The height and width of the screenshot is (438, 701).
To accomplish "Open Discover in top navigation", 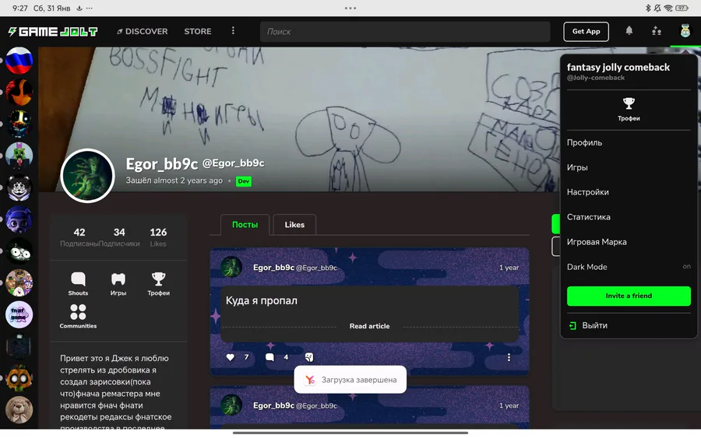I will [143, 31].
